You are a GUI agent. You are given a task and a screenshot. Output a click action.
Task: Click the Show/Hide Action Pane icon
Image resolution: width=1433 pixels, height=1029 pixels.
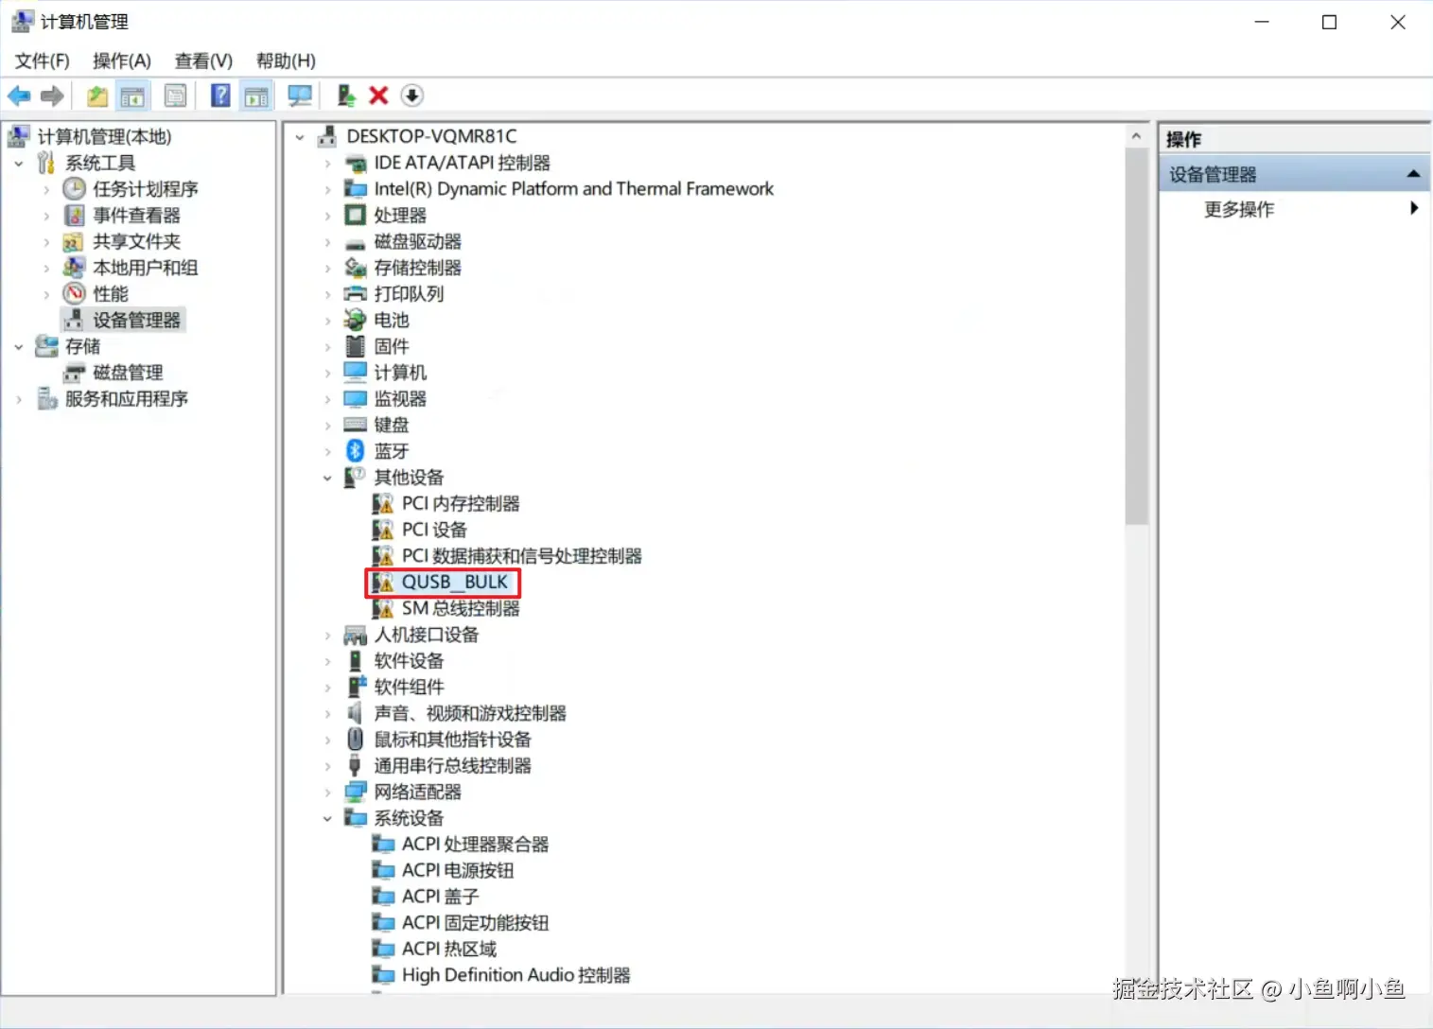256,96
